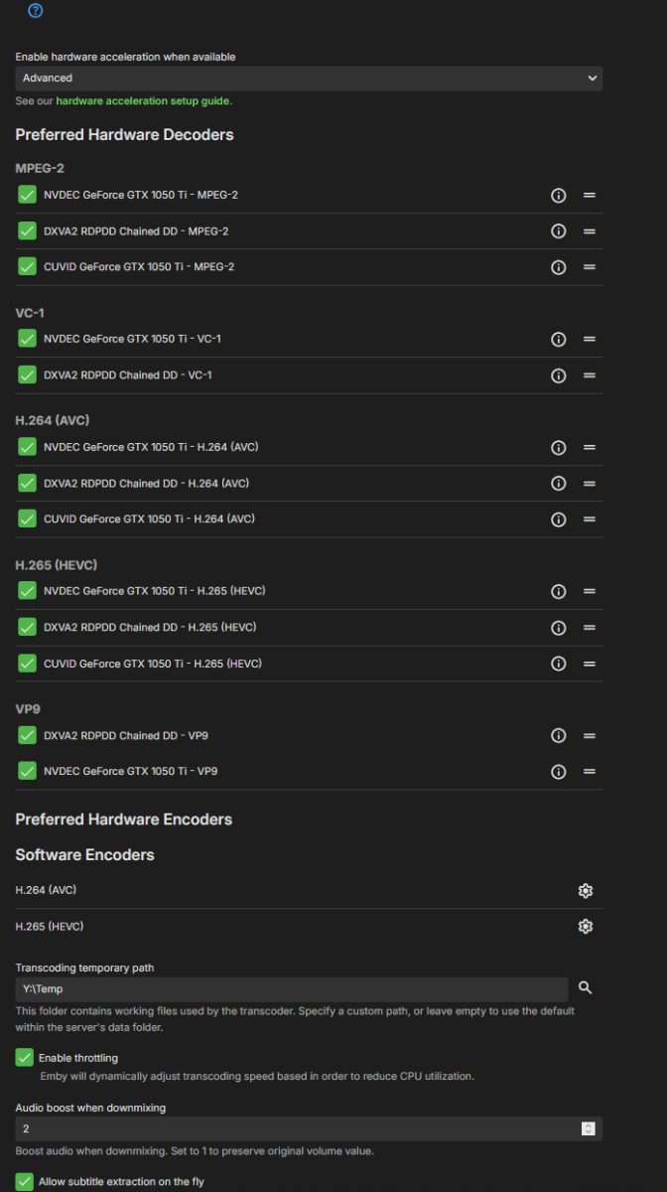Disable the CUVID GTX 1050 Ti MPEG-2 decoder
This screenshot has height=1192, width=667.
coord(26,266)
